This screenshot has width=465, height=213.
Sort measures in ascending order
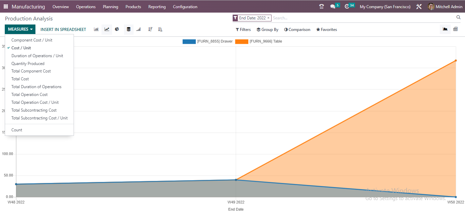click(160, 29)
